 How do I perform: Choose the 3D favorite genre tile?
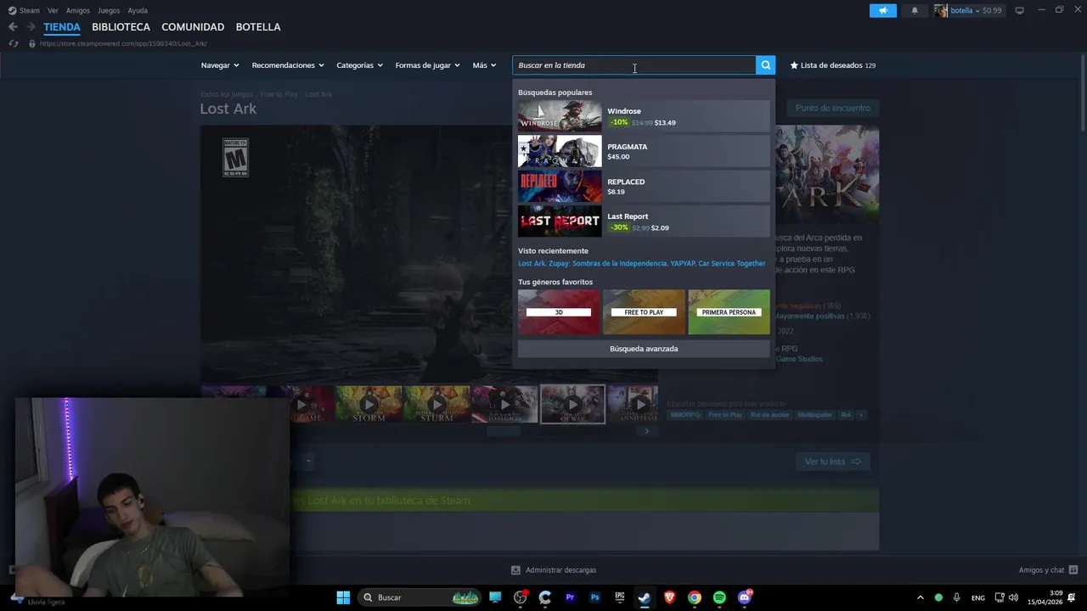559,311
